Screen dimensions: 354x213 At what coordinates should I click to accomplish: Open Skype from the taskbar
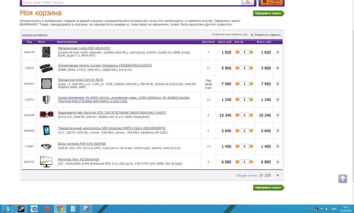(8, 209)
